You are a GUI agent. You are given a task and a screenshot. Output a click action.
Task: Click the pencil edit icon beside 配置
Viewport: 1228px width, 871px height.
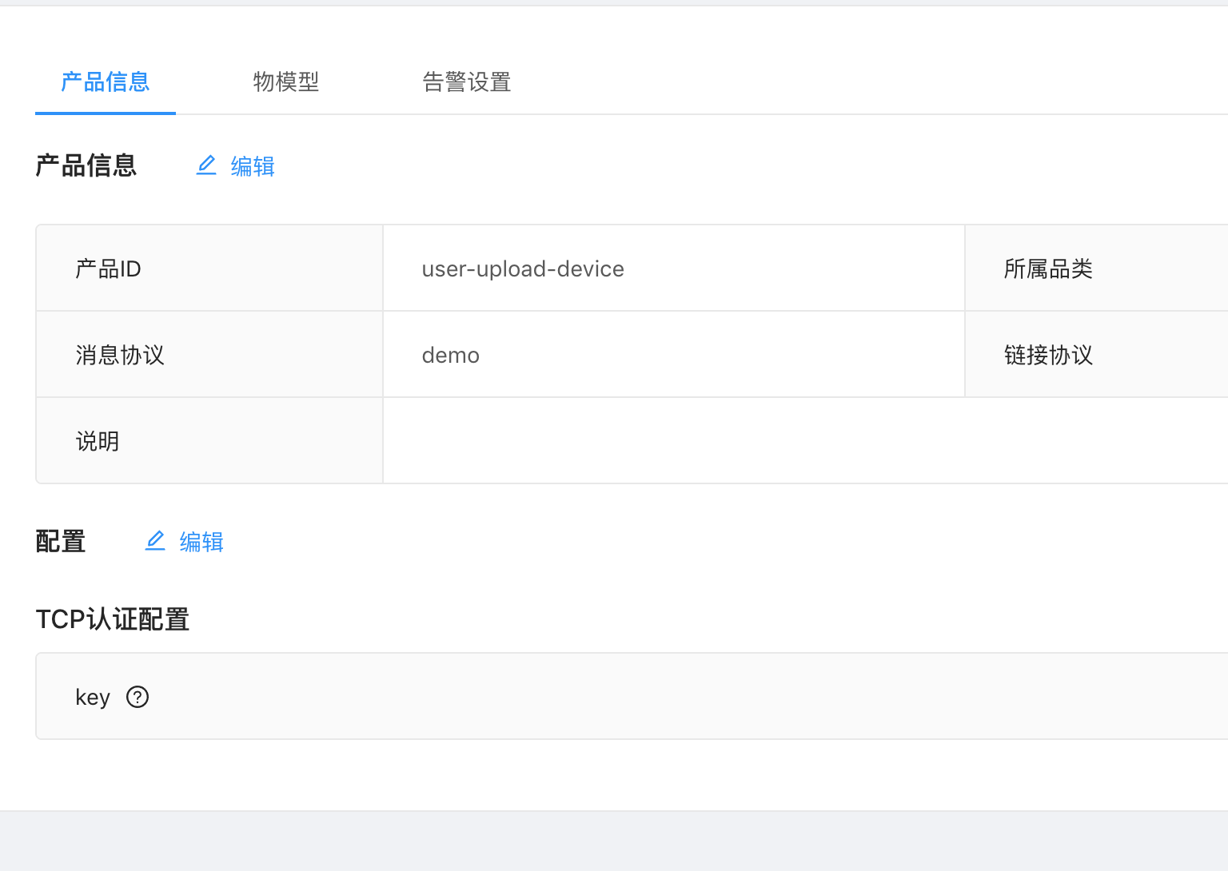[155, 541]
